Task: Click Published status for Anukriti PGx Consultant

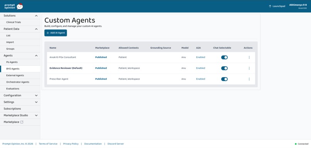Action: [101, 57]
